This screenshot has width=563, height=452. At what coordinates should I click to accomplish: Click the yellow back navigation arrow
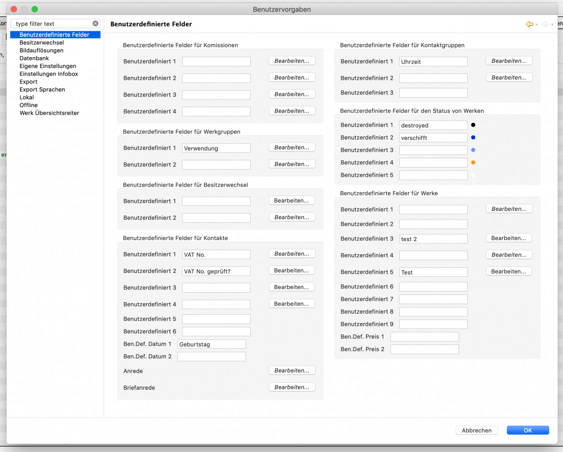click(x=529, y=24)
